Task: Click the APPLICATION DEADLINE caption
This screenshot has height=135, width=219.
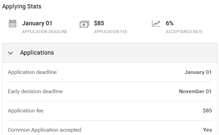Action: 45,32
